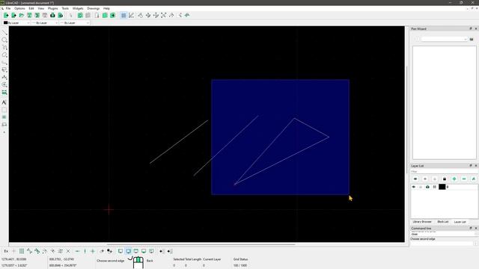This screenshot has width=479, height=269.
Task: Select the Curve tool in left toolbar
Action: tap(4, 48)
